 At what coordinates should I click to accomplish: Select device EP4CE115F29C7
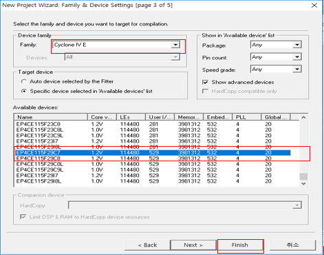[153, 152]
